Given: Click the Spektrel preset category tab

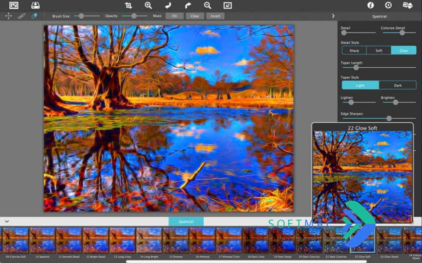Looking at the screenshot, I should pos(186,222).
